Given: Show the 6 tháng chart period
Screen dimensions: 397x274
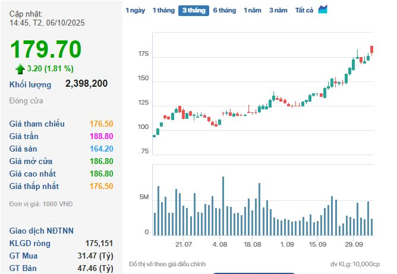Looking at the screenshot, I should click(x=224, y=10).
